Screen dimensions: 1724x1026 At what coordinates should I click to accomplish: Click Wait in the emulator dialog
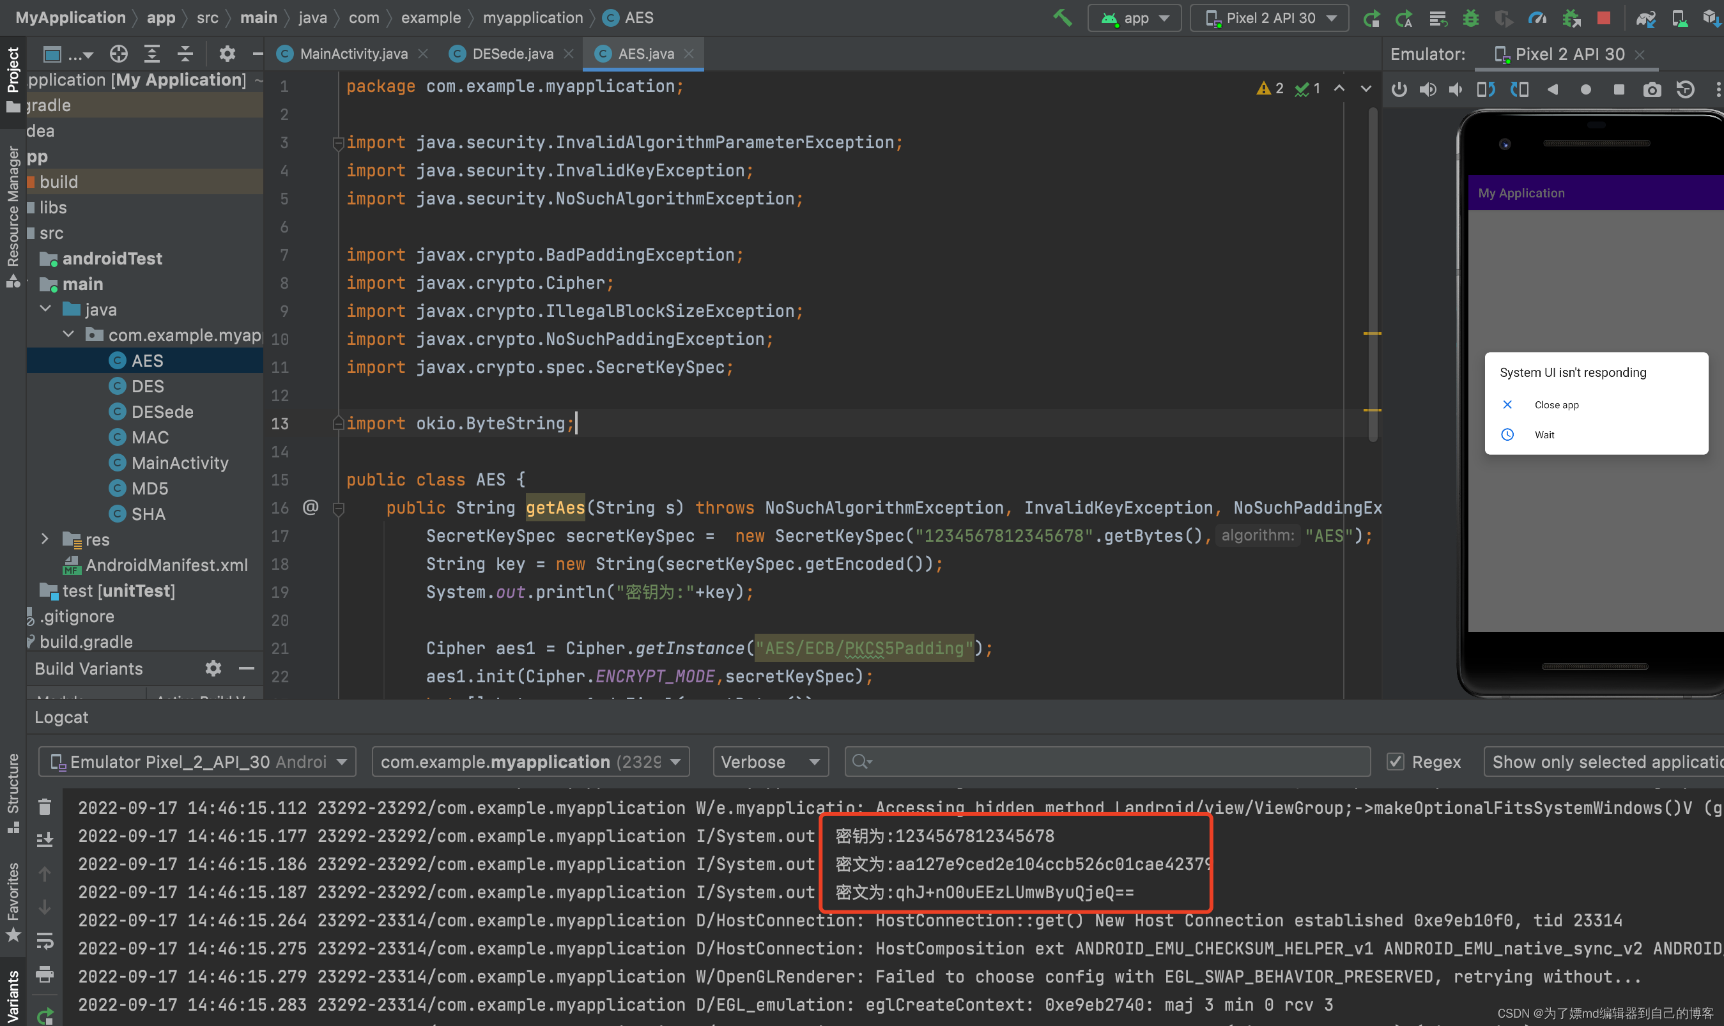coord(1544,435)
